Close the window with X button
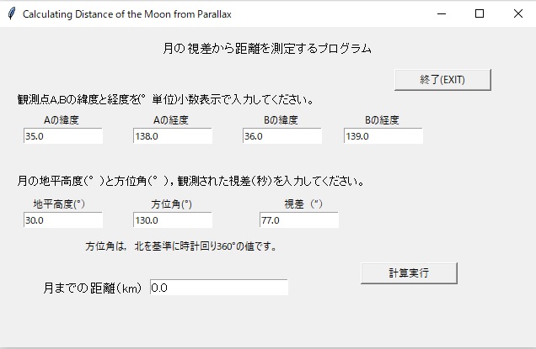The image size is (536, 349). tap(517, 13)
